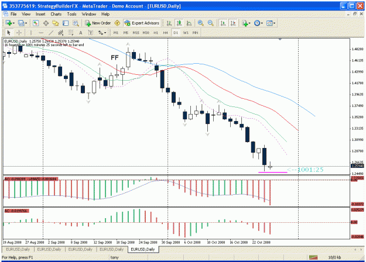
Task: Open the Window menu
Action: (x=88, y=14)
